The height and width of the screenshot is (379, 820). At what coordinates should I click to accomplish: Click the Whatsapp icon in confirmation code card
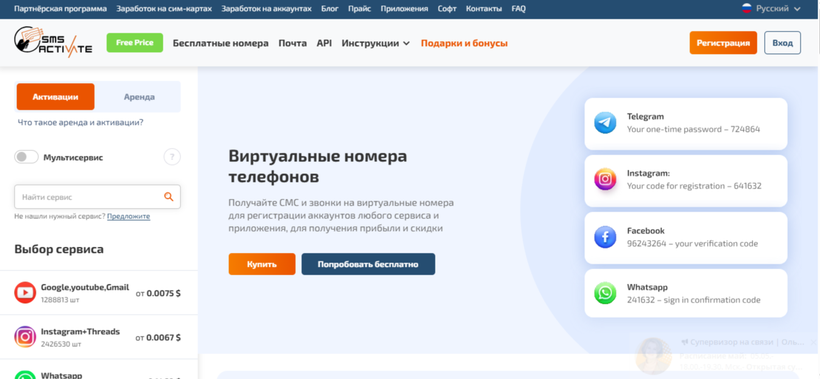point(605,293)
